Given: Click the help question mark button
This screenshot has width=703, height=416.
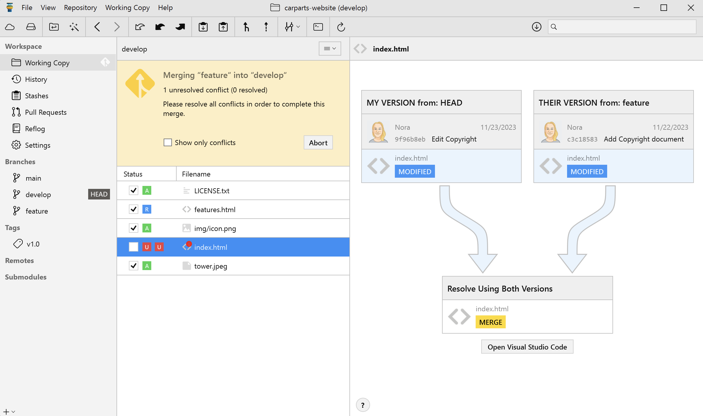Looking at the screenshot, I should tap(363, 405).
